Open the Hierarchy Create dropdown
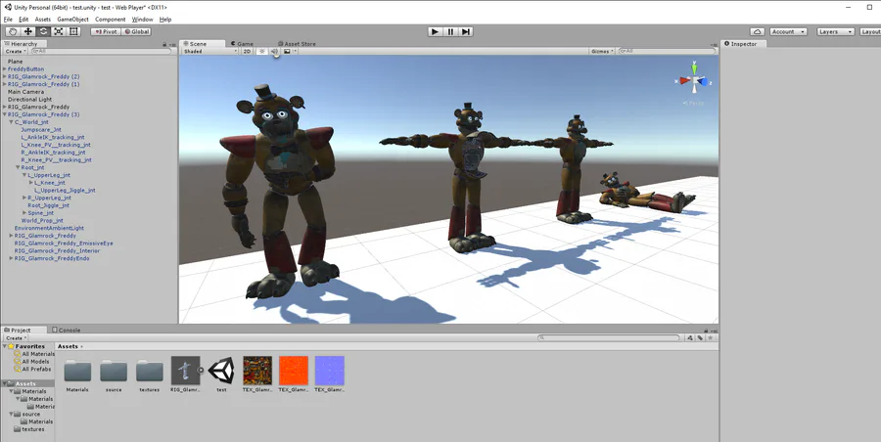881x442 pixels. point(16,51)
